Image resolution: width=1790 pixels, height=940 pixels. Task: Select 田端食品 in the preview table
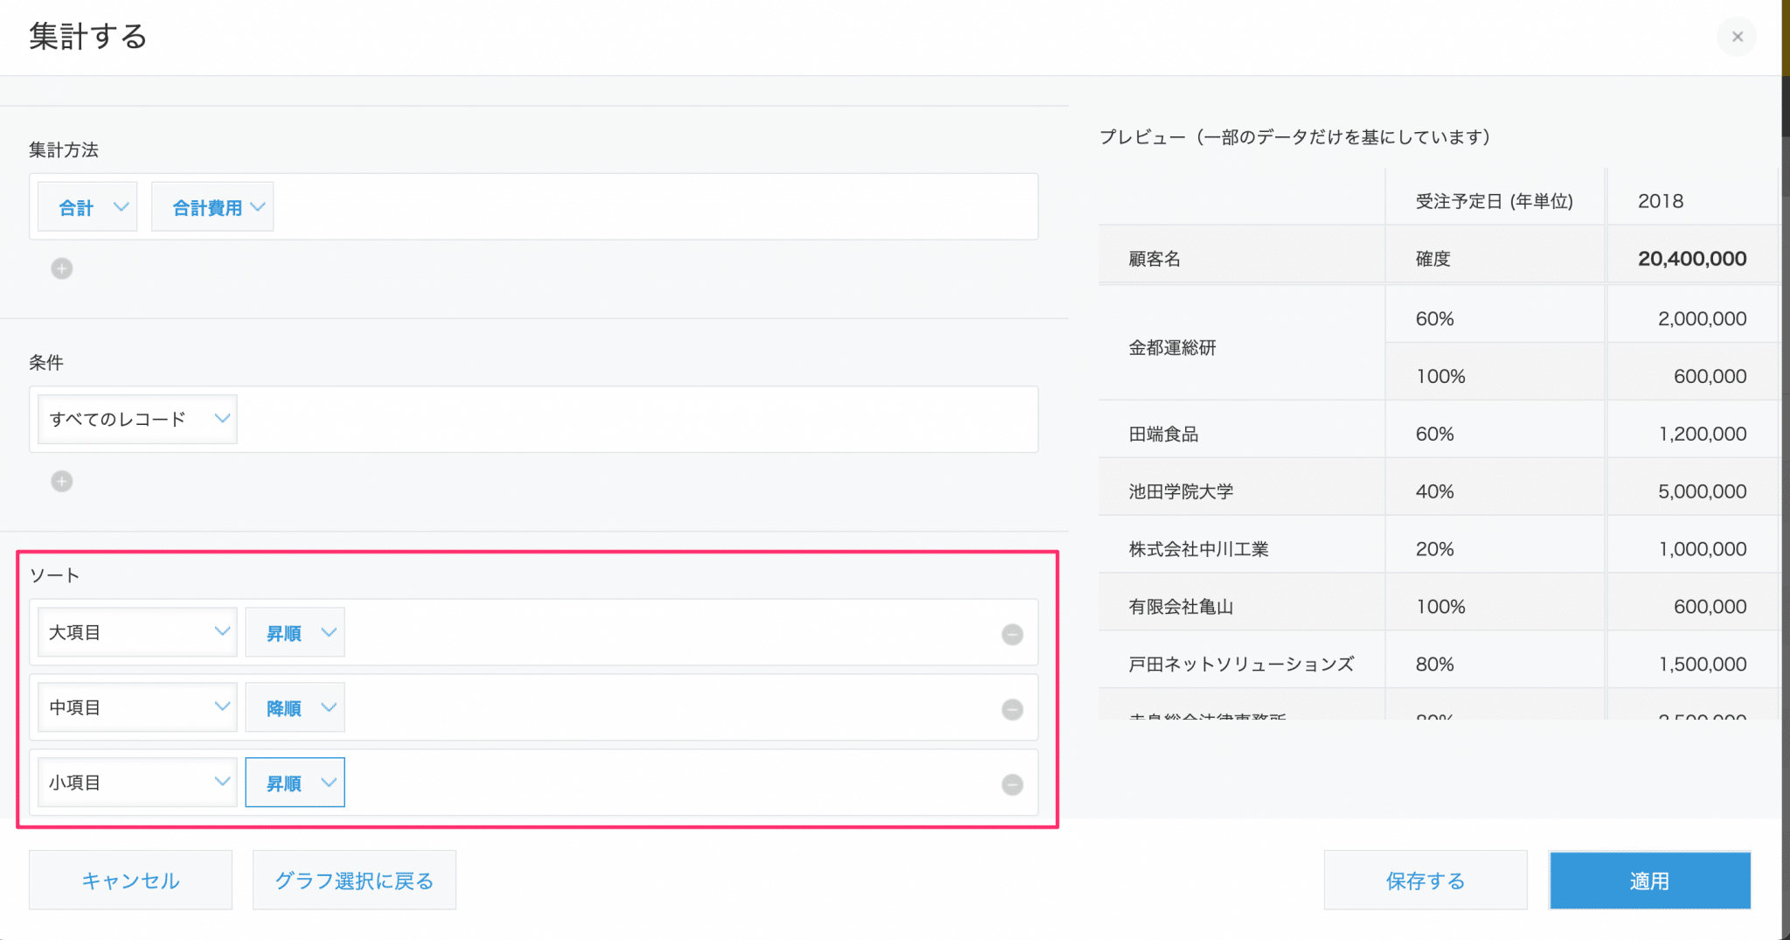(x=1163, y=435)
